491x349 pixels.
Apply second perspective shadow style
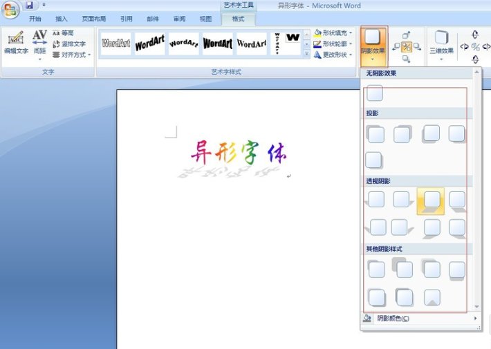coord(402,200)
